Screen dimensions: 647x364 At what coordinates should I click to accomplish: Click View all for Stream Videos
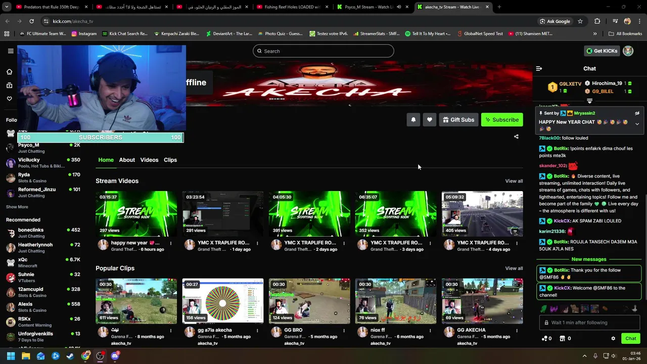[514, 181]
